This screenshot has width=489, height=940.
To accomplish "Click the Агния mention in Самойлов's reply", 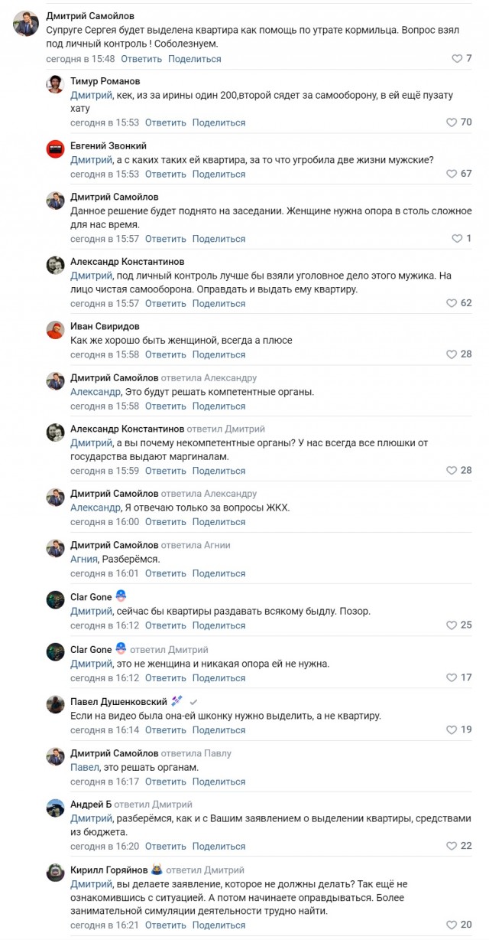I will click(83, 559).
